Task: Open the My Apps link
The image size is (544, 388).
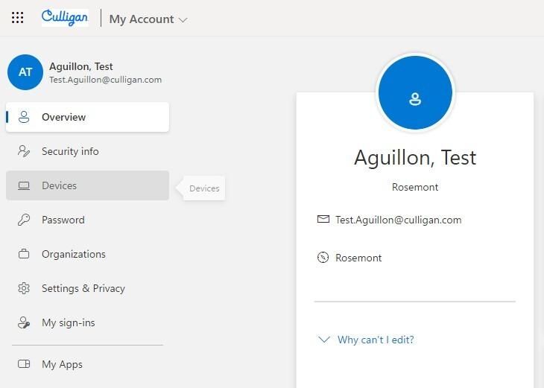Action: click(x=62, y=364)
